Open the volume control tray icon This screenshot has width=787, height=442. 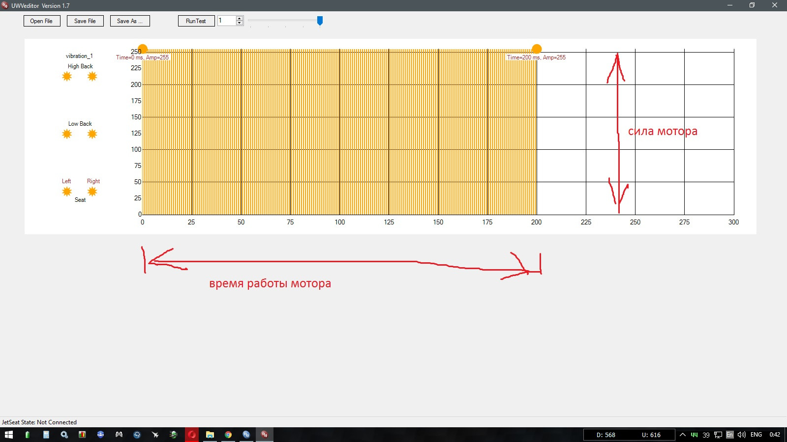[742, 435]
